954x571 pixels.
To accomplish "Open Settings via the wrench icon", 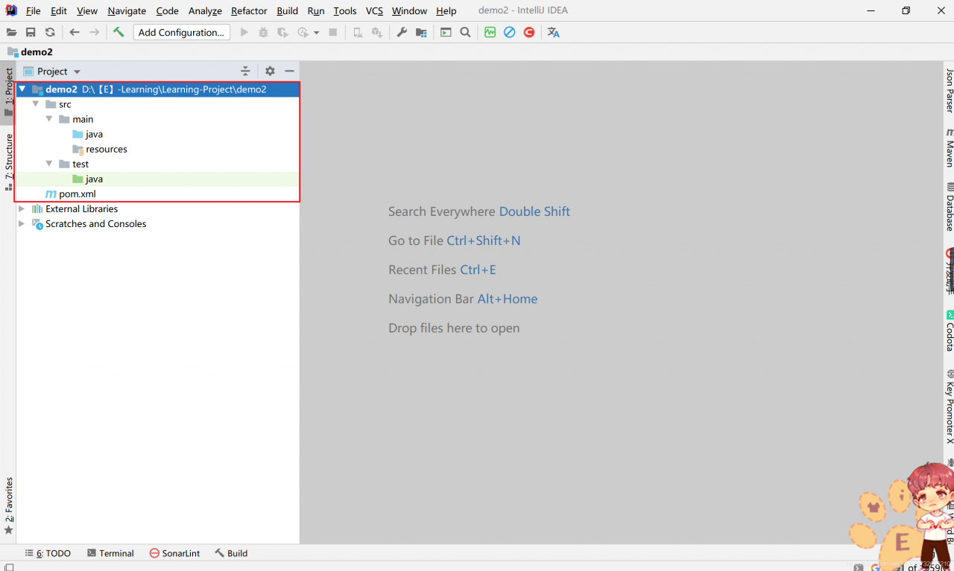I will tap(402, 32).
